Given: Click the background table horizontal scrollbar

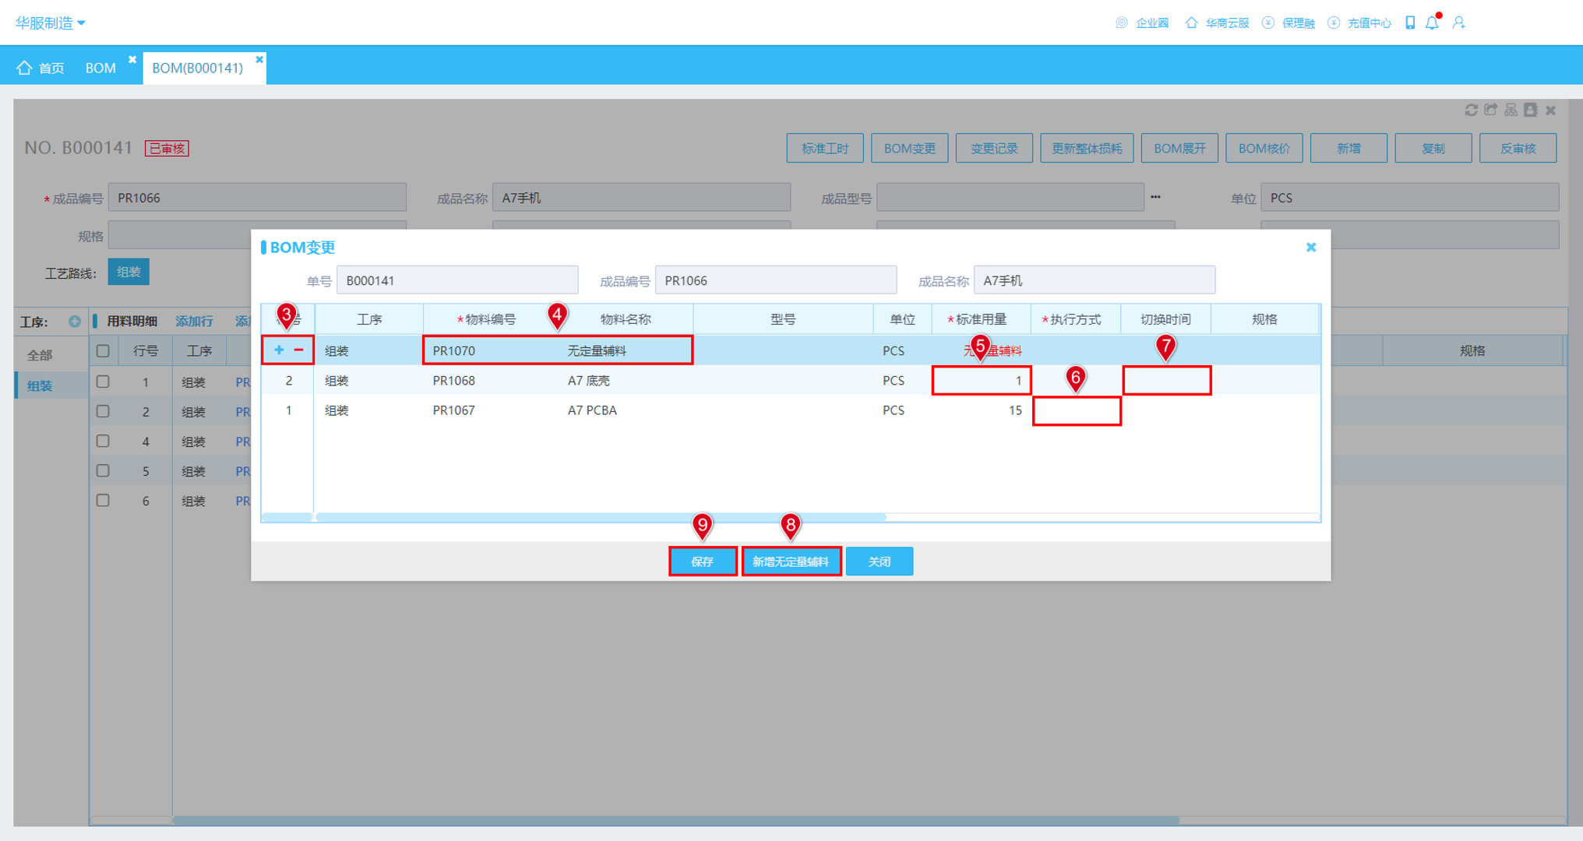Looking at the screenshot, I should [675, 819].
